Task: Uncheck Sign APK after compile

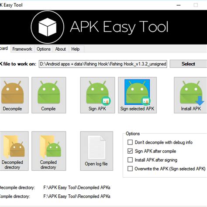Action: pos(130,151)
